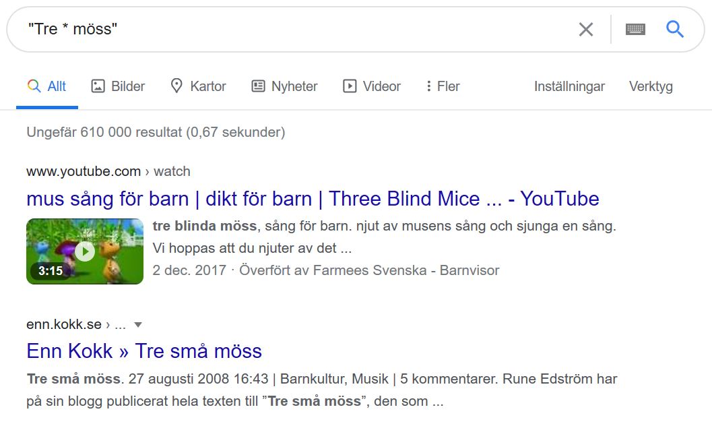Open the Three Blind Mice YouTube result
Screen dimensions: 712x424
pos(313,199)
